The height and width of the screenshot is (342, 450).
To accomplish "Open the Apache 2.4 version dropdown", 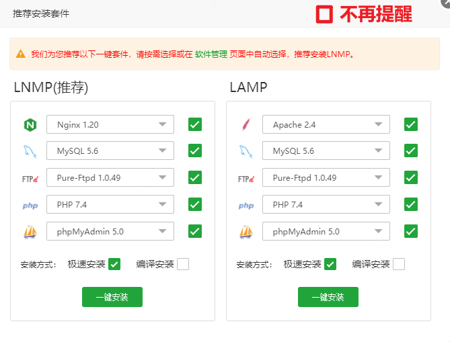I will point(326,124).
